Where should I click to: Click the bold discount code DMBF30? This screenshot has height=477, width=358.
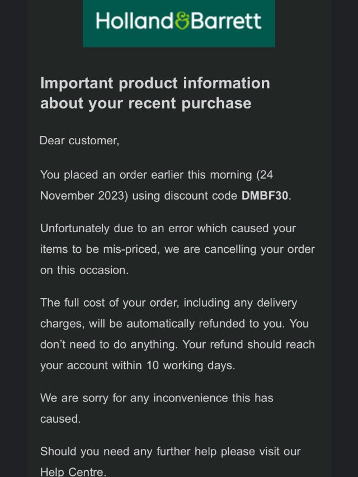[266, 196]
